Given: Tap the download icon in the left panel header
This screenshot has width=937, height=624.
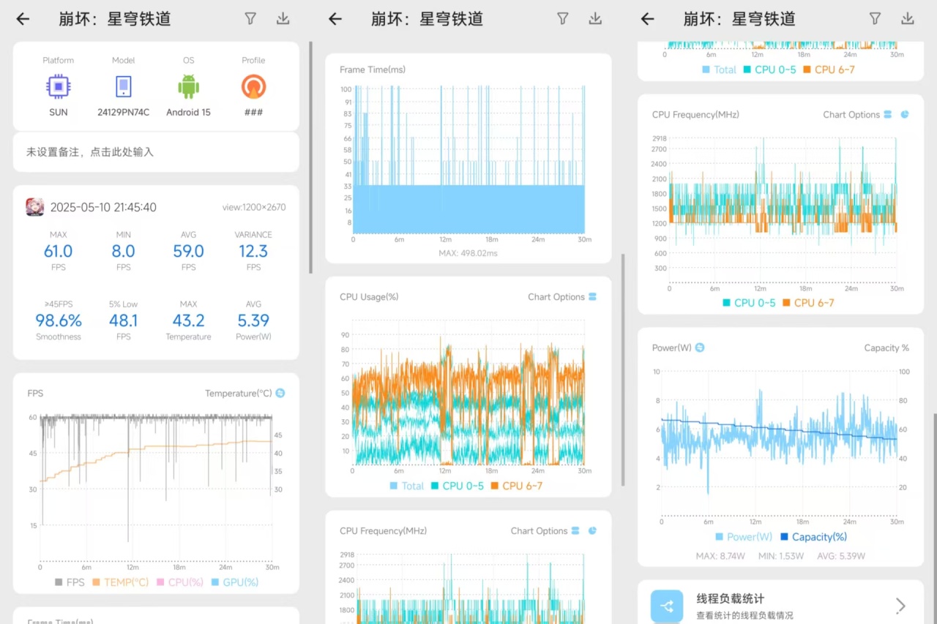Looking at the screenshot, I should pyautogui.click(x=283, y=19).
